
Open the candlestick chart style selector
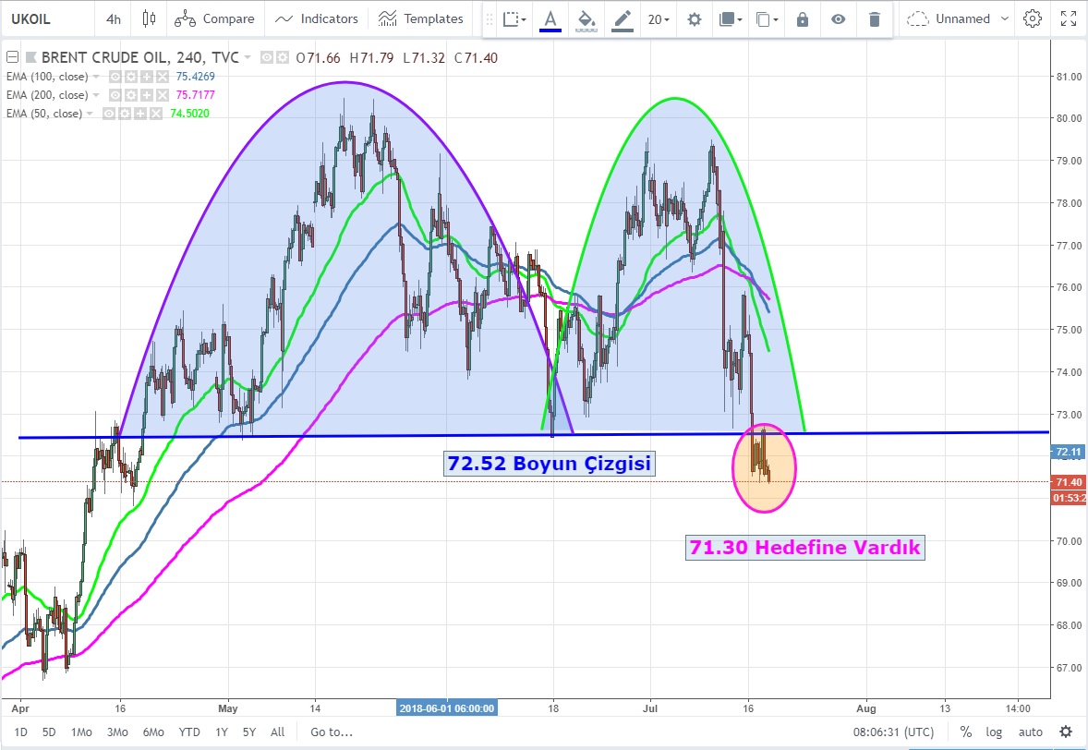[x=150, y=18]
